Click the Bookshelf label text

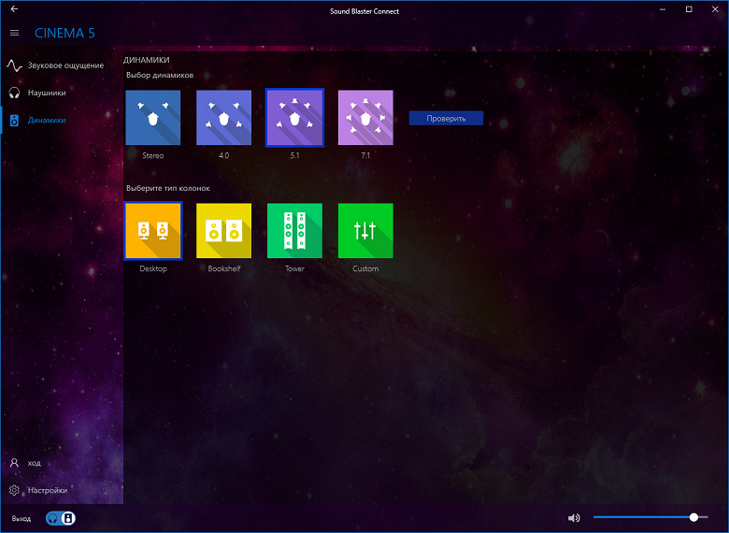[x=224, y=268]
